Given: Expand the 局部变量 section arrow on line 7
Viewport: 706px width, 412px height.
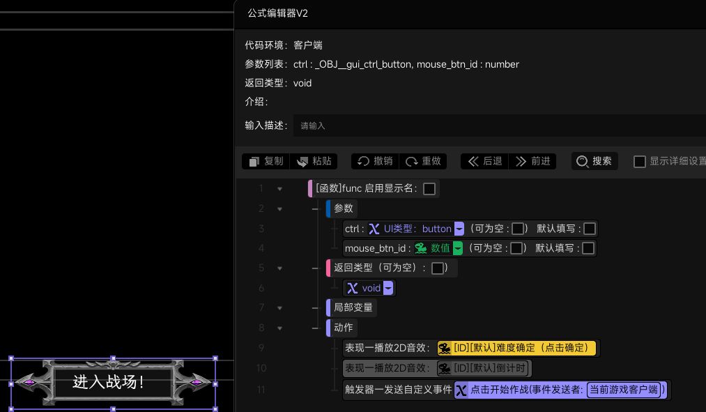Looking at the screenshot, I should 279,308.
